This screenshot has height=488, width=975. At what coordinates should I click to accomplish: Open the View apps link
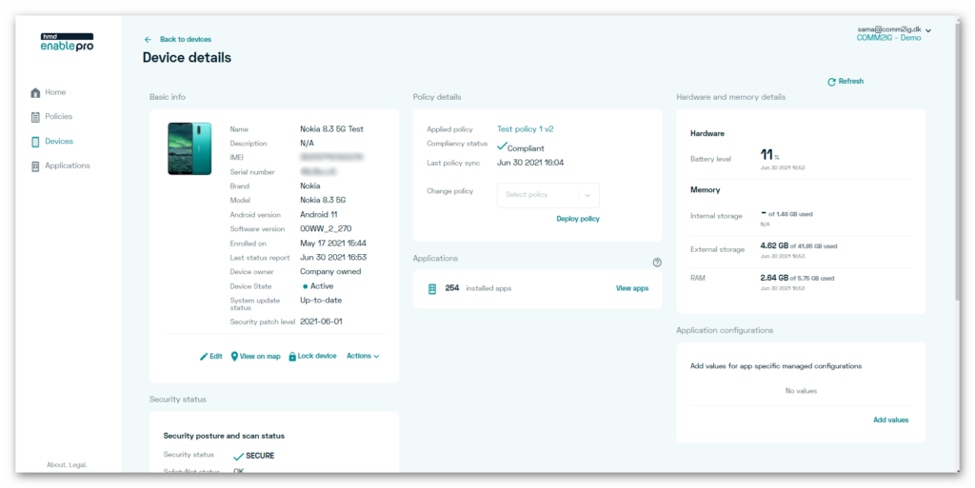[x=632, y=288]
